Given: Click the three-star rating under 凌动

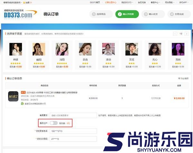Looking at the screenshot, I should (108, 63).
